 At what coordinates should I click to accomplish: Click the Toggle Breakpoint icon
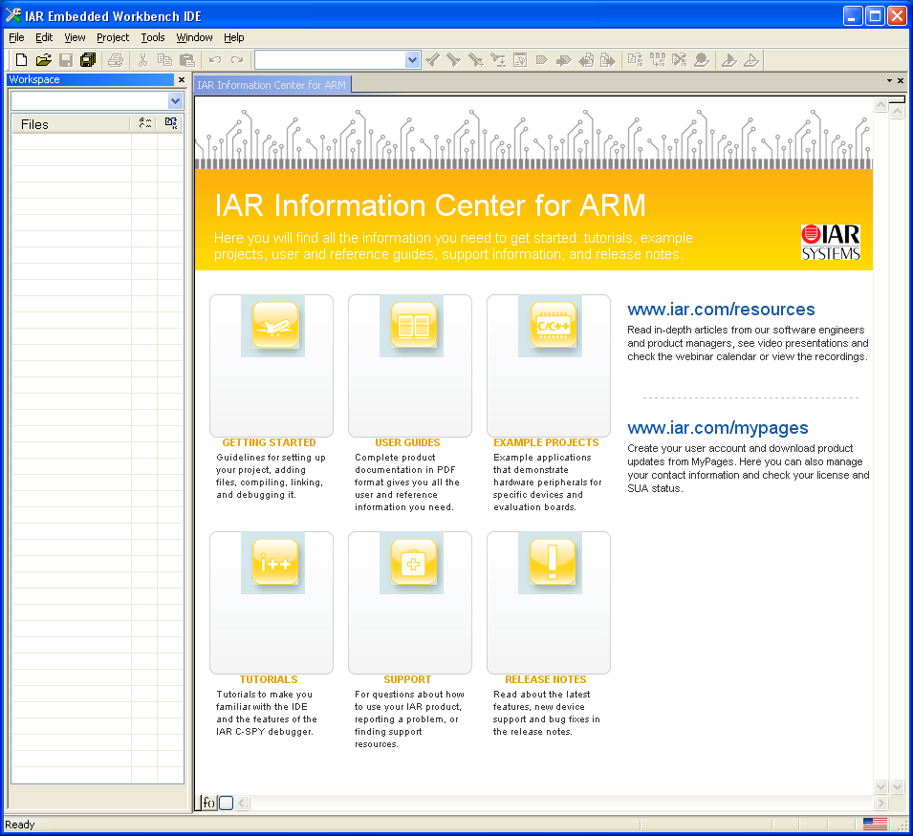[701, 60]
